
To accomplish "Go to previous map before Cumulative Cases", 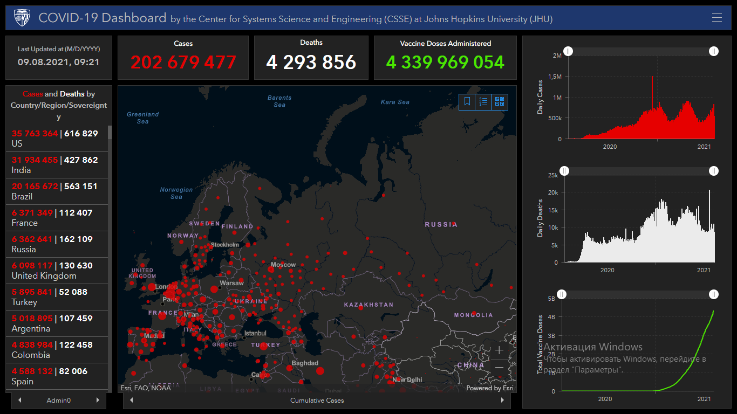I will (x=132, y=401).
